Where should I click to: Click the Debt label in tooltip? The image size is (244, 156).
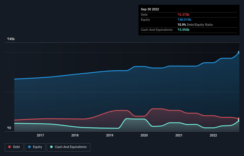pyautogui.click(x=144, y=15)
